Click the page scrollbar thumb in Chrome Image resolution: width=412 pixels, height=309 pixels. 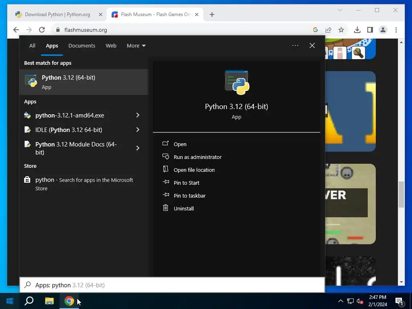401,194
